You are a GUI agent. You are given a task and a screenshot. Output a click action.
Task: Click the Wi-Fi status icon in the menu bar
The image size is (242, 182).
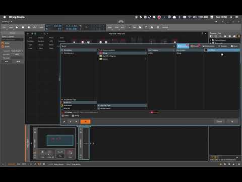[190, 17]
